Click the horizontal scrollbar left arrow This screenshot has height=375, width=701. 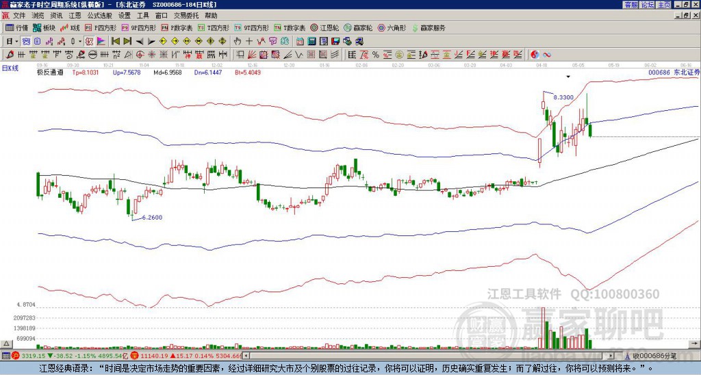[x=246, y=356]
